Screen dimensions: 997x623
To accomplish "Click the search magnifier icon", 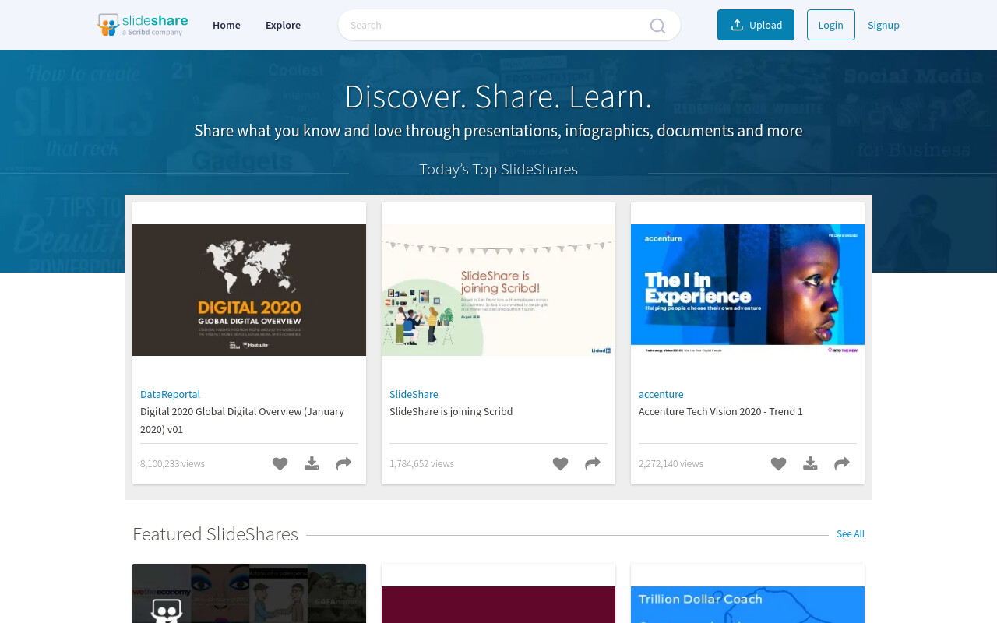I will pyautogui.click(x=657, y=26).
